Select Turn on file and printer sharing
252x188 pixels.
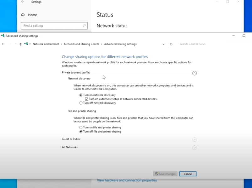click(x=81, y=128)
